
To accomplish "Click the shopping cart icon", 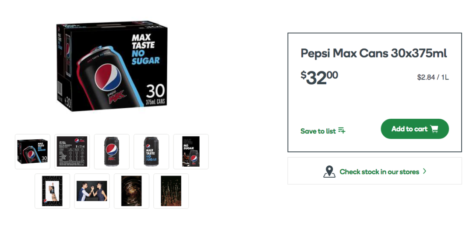I will click(x=434, y=129).
